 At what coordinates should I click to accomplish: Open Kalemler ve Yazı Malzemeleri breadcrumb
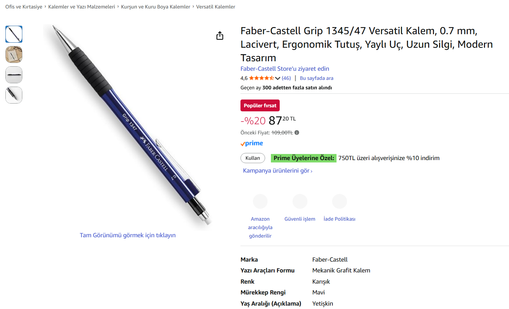[82, 7]
